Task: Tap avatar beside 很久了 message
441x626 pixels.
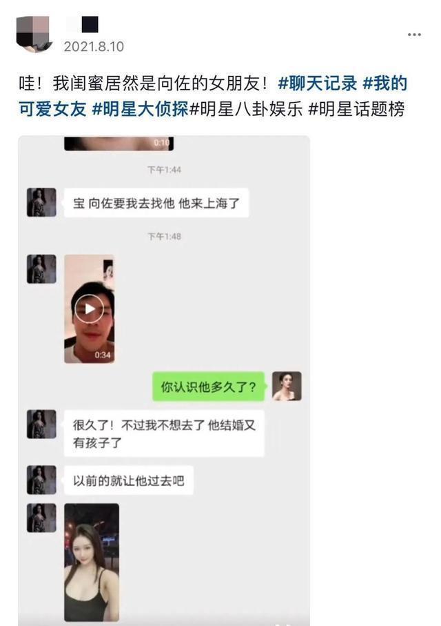Action: (41, 424)
